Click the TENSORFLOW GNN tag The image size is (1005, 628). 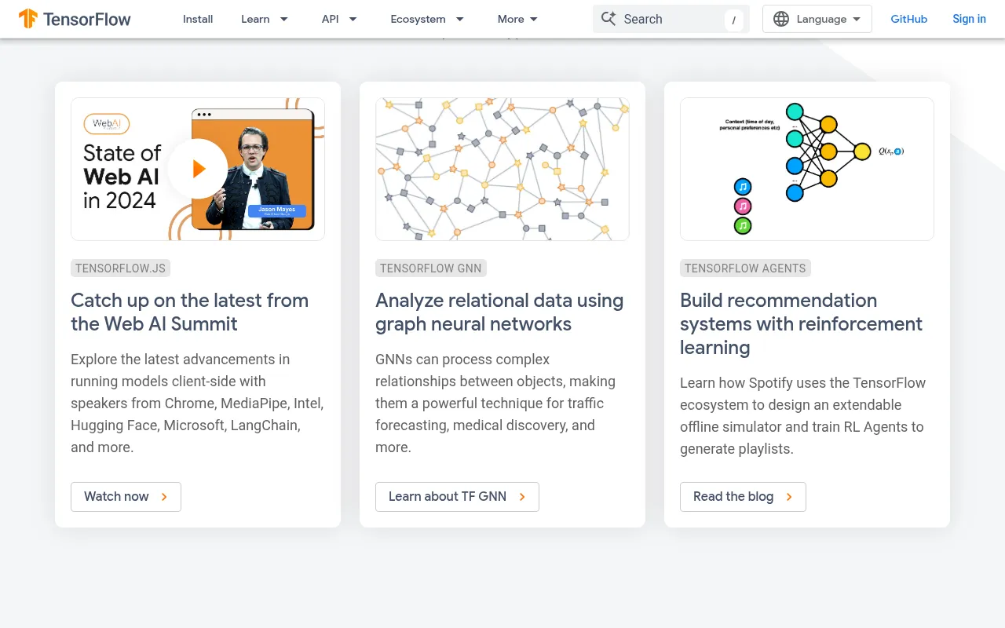(431, 268)
